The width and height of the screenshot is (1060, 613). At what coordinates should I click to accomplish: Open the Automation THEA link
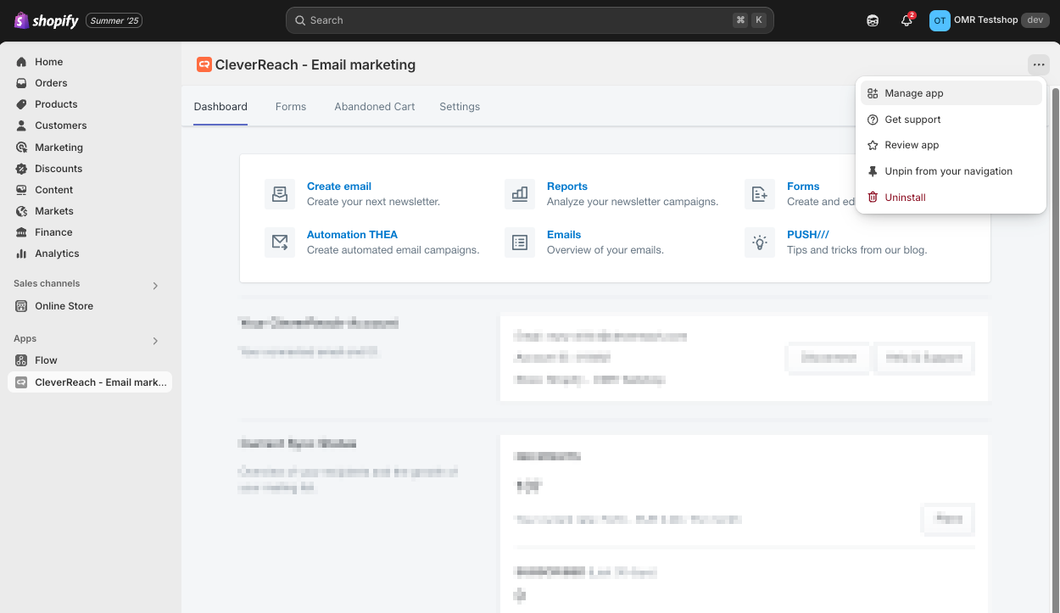[352, 235]
